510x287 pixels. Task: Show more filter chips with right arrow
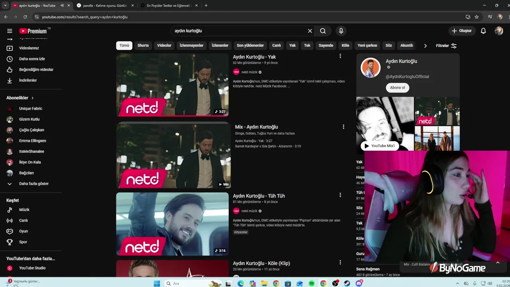[425, 45]
